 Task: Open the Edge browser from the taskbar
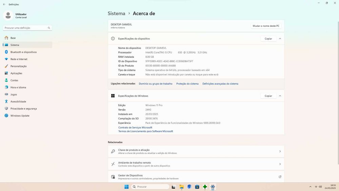tap(190, 187)
